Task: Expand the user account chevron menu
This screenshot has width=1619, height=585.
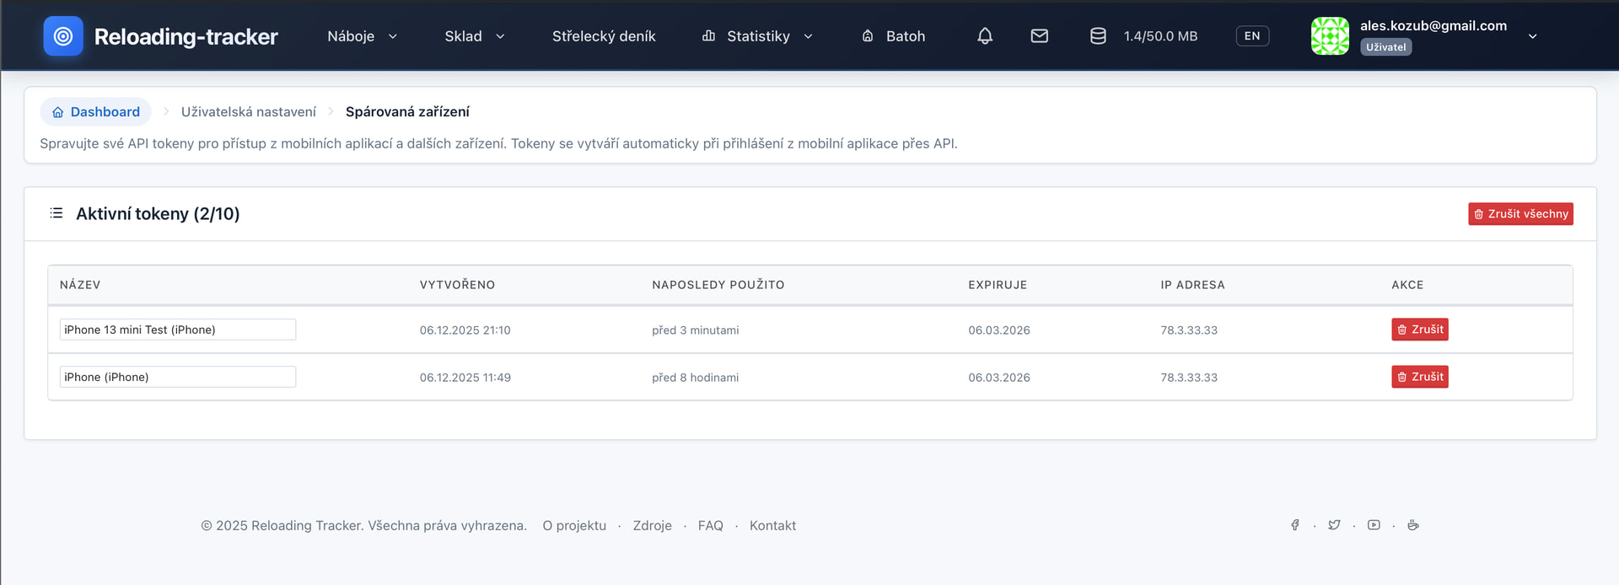Action: (x=1532, y=36)
